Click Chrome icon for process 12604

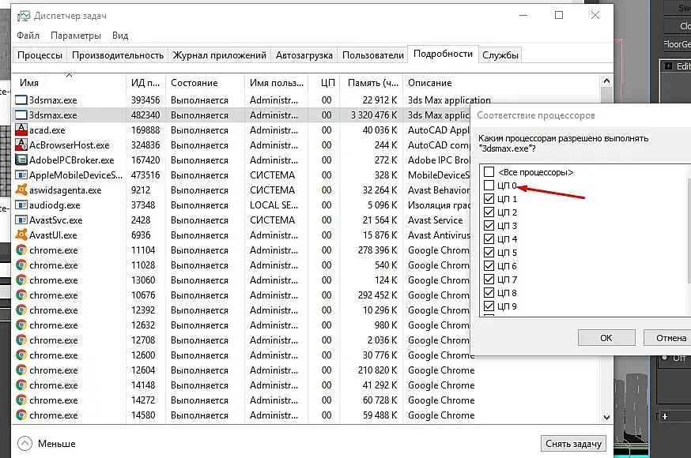(21, 370)
